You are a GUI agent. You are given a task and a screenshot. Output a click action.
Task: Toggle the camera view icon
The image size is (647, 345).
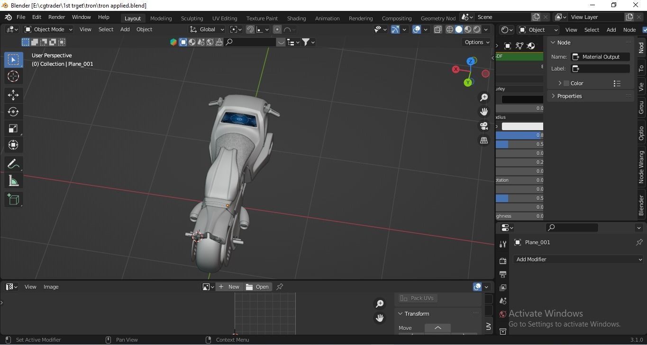click(484, 126)
